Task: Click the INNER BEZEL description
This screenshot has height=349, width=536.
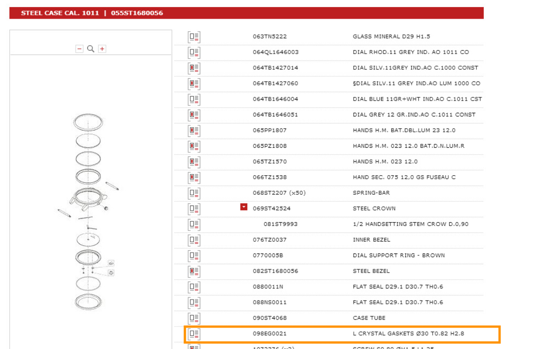Action: click(x=371, y=240)
